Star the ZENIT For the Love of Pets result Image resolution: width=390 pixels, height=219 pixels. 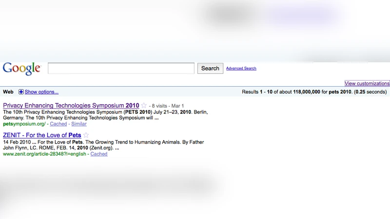[86, 135]
